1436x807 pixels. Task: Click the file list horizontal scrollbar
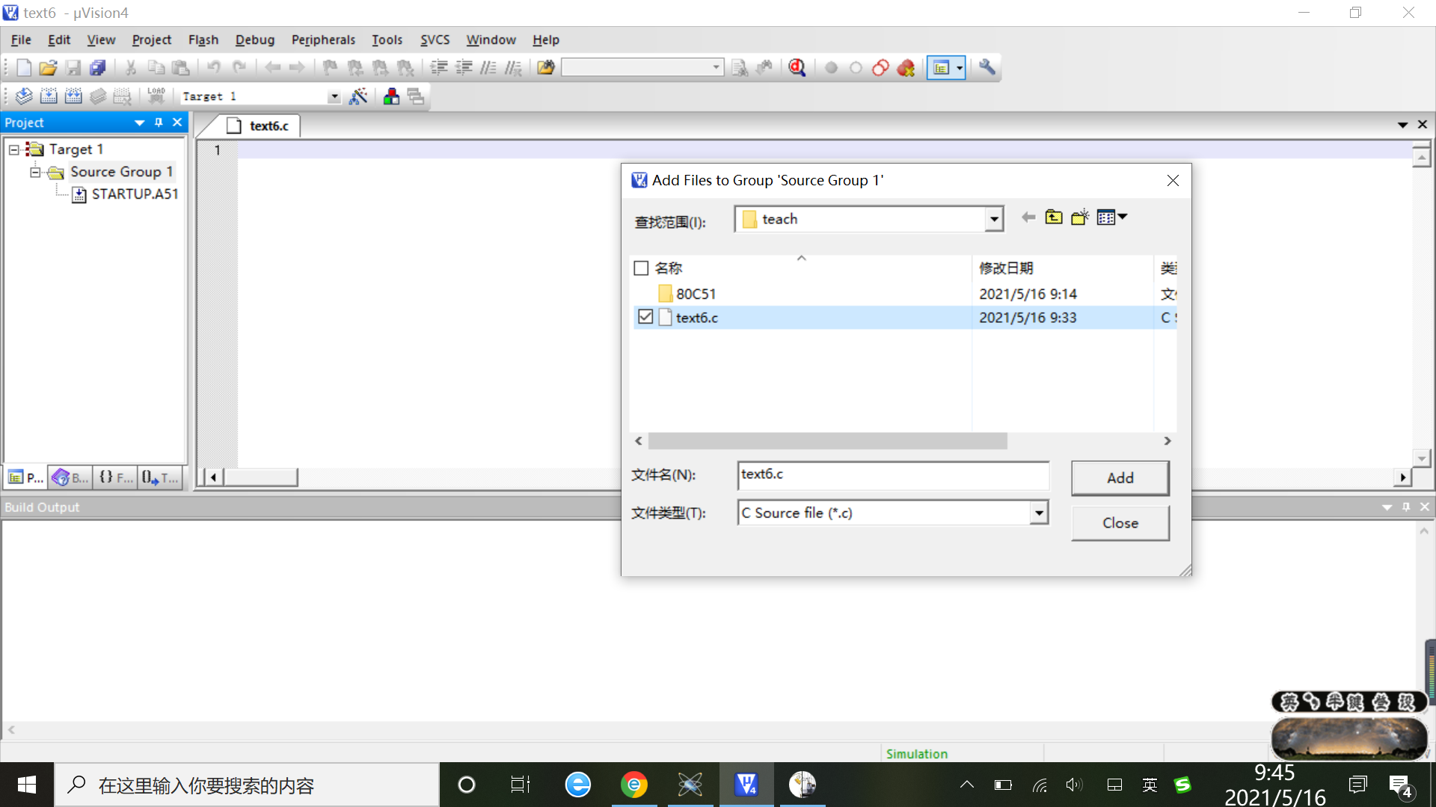[x=827, y=441]
